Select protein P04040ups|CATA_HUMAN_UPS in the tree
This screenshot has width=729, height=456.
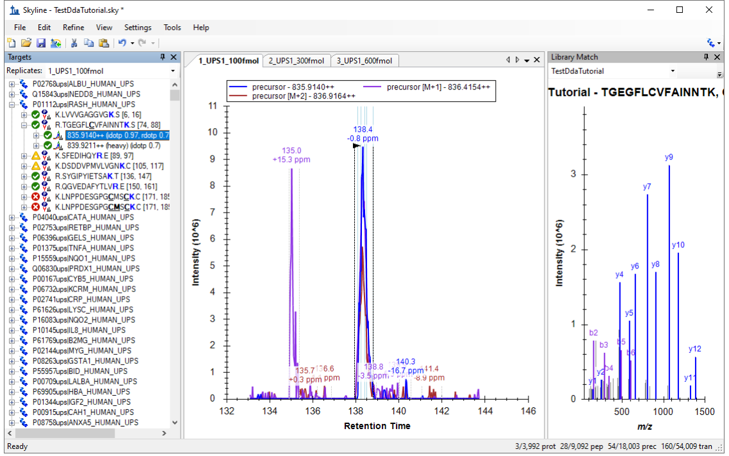85,217
